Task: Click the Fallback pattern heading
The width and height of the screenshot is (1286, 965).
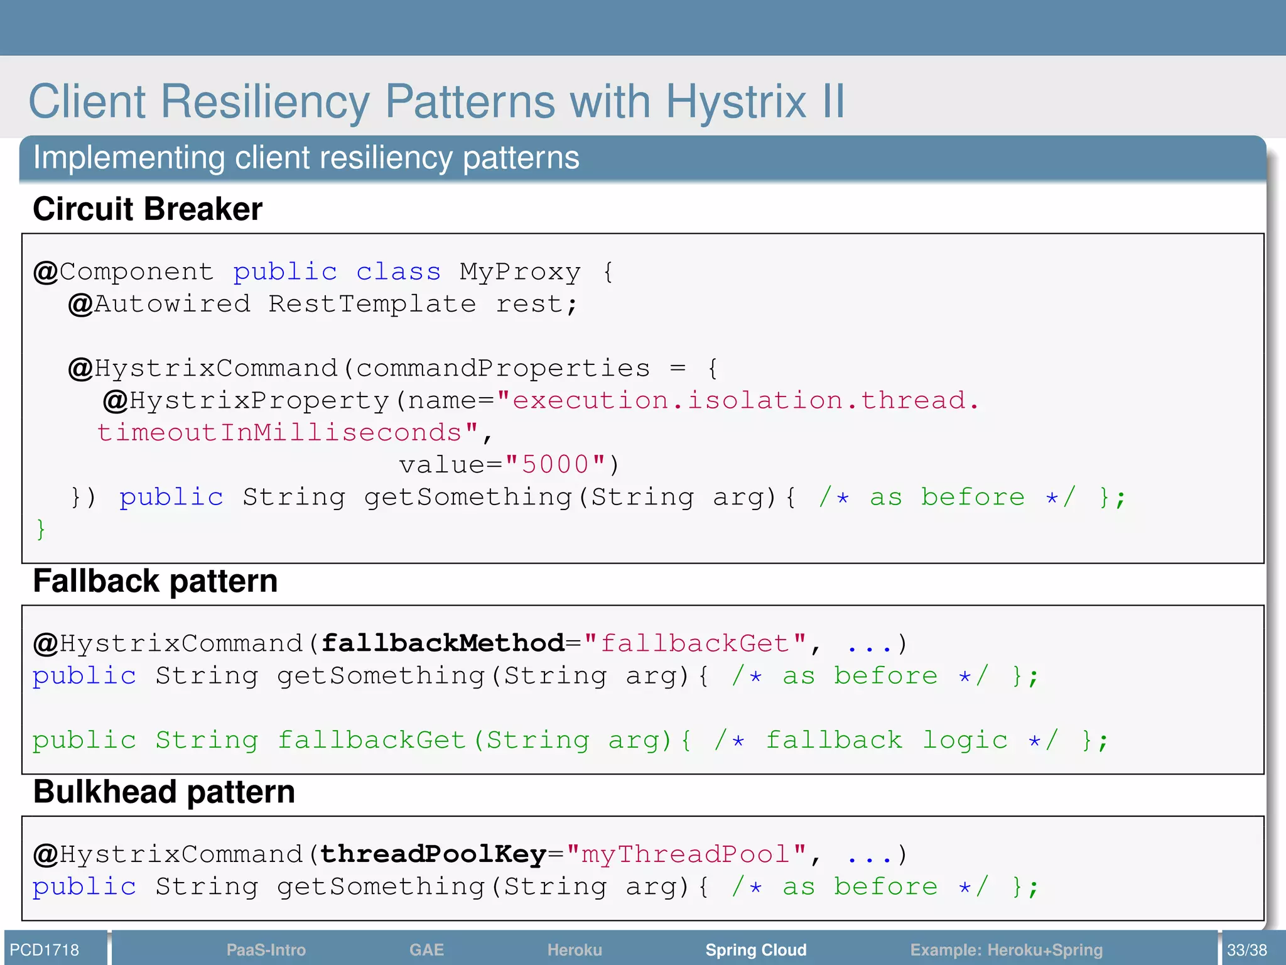Action: point(155,581)
